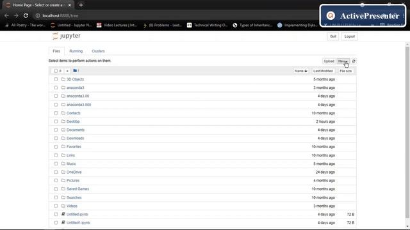Click the folder icon next to Downloads
410x230 pixels.
pyautogui.click(x=63, y=138)
